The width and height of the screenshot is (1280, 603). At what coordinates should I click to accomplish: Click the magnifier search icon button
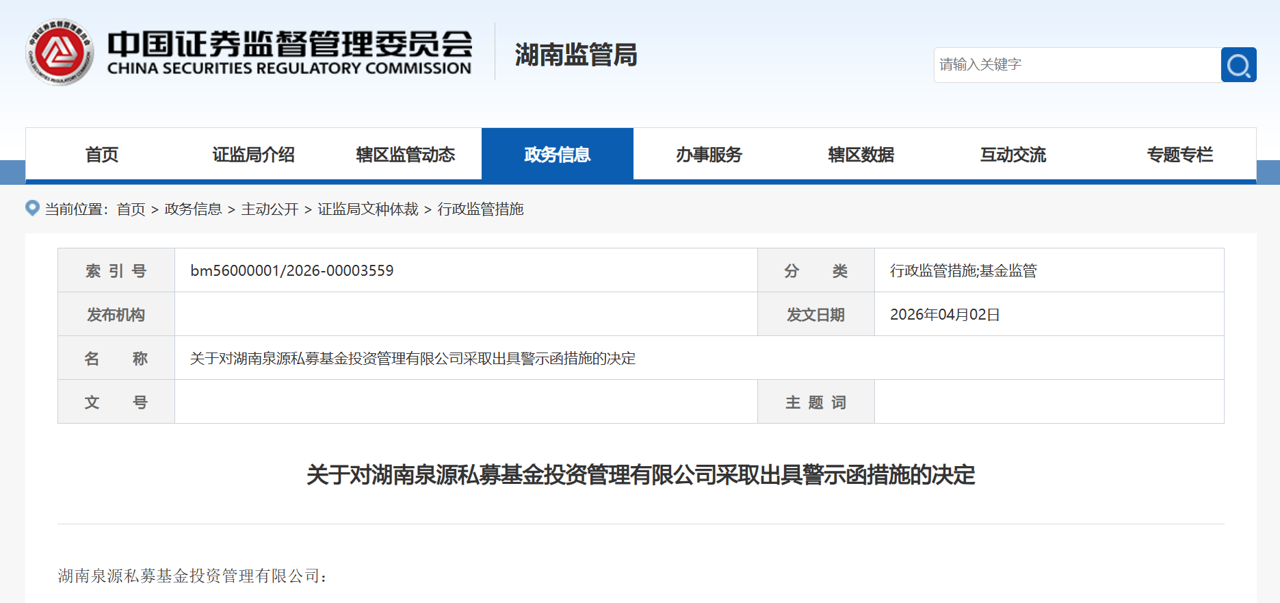coord(1238,65)
